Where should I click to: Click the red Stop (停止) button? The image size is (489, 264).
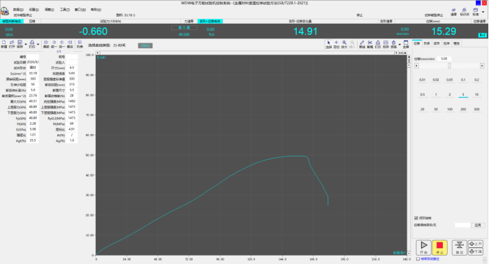(x=439, y=247)
